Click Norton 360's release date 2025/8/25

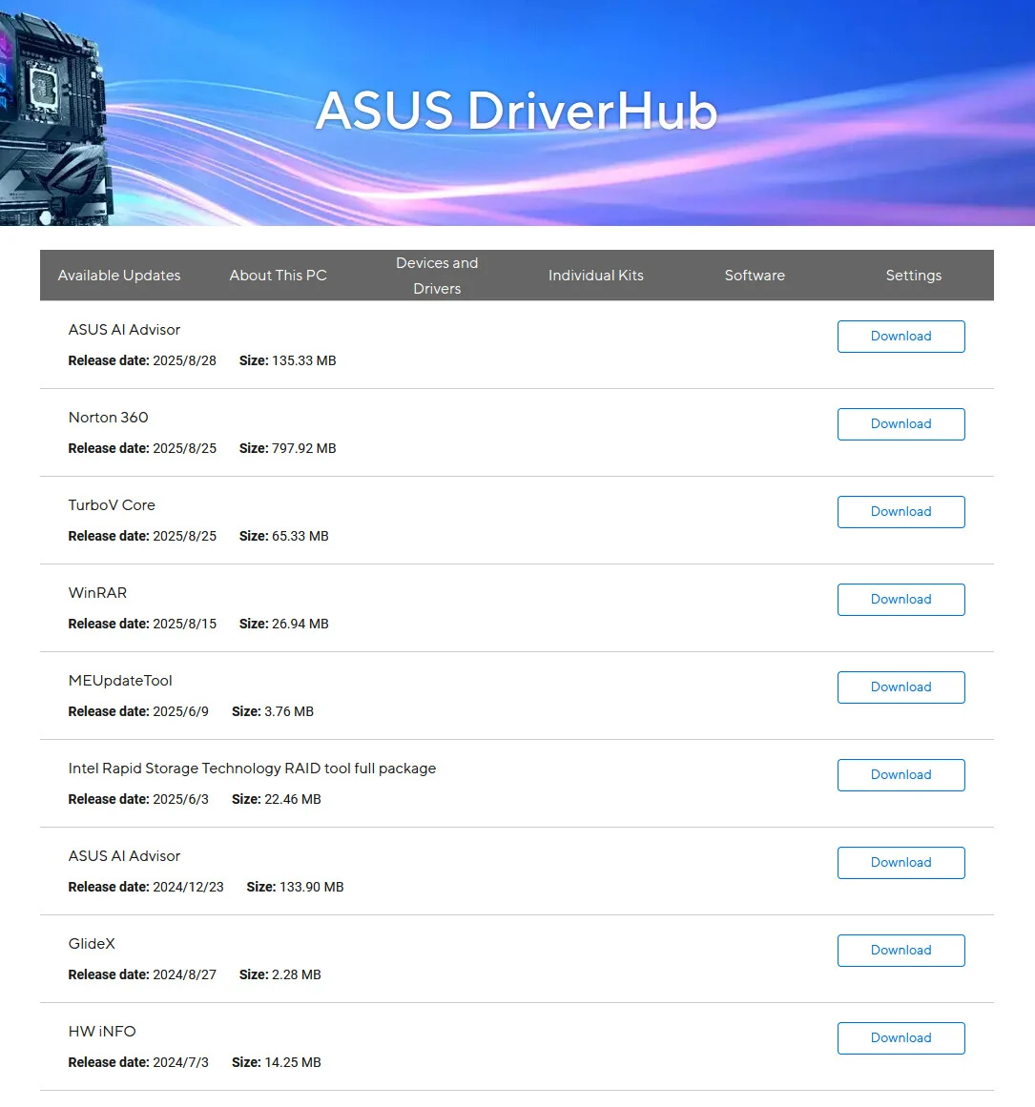coord(184,448)
